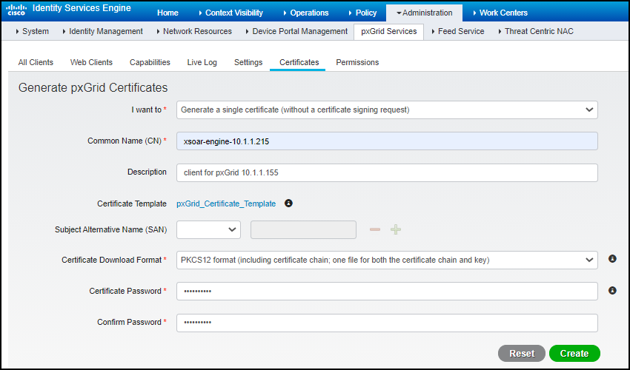Expand the Work Centers menu
The image size is (630, 370).
500,13
